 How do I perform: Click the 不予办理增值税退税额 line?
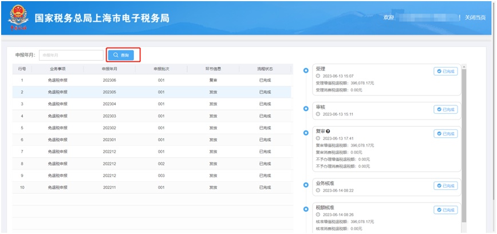click(343, 159)
